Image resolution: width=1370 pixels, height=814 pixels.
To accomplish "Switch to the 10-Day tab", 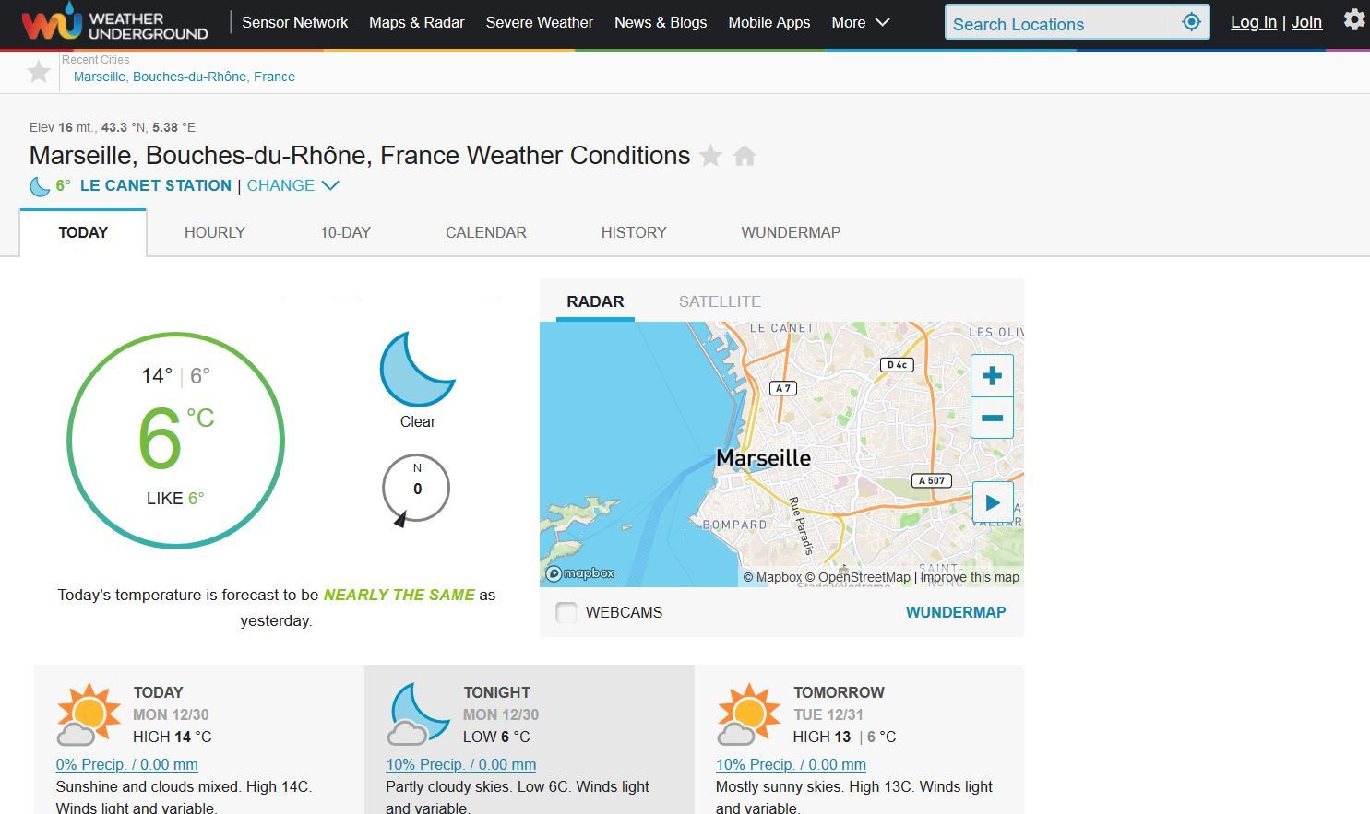I will pyautogui.click(x=345, y=232).
